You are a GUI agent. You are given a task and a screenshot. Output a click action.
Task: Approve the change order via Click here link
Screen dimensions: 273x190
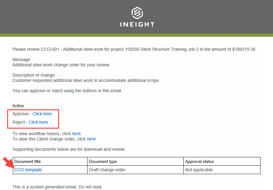[x=42, y=114]
